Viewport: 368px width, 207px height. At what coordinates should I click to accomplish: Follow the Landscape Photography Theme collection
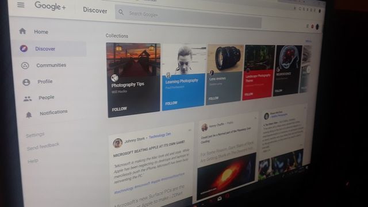pos(248,94)
